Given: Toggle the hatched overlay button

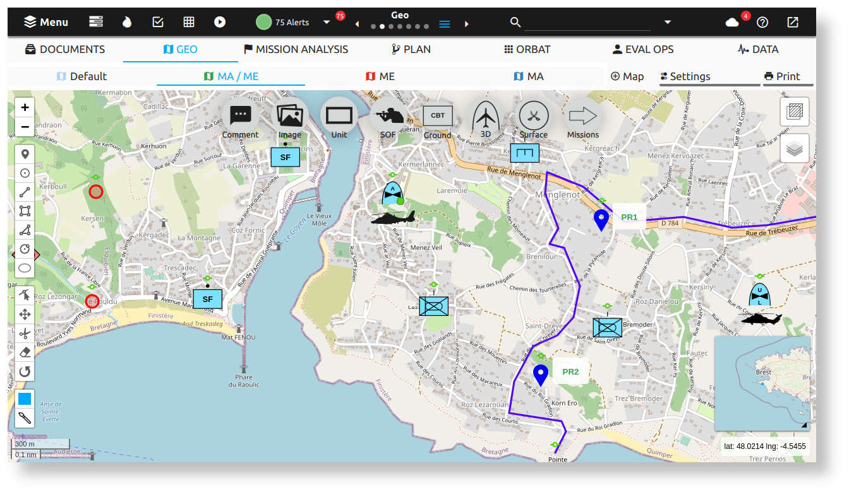Looking at the screenshot, I should [795, 112].
